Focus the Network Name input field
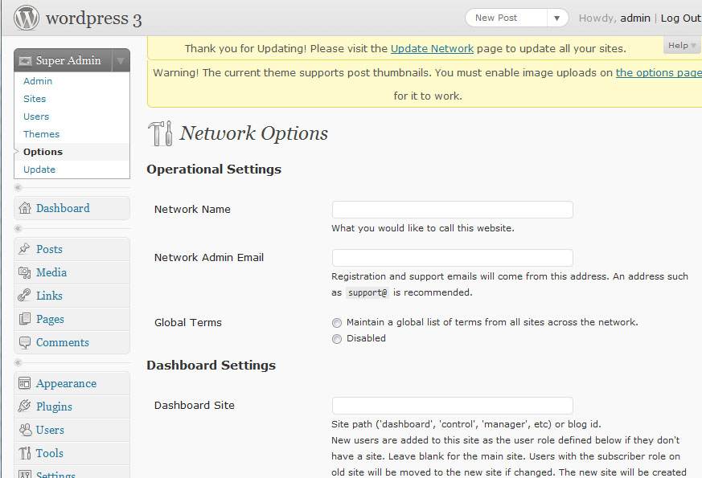This screenshot has width=702, height=478. point(452,210)
